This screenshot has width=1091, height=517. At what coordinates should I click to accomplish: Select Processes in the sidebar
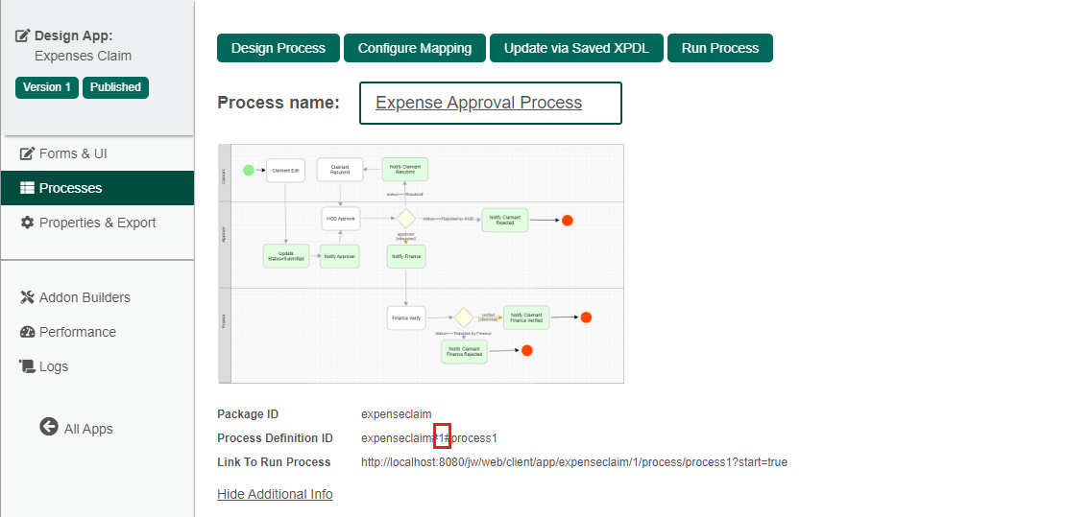pyautogui.click(x=97, y=188)
